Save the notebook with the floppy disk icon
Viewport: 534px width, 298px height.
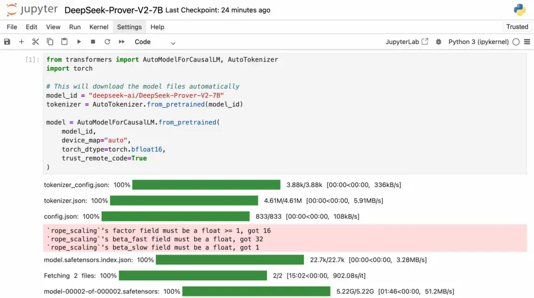7,42
